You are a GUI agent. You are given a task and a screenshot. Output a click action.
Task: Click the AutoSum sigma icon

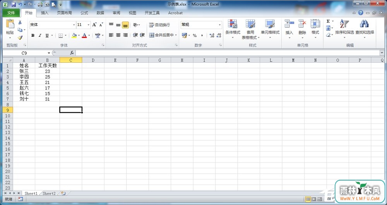tap(328, 21)
